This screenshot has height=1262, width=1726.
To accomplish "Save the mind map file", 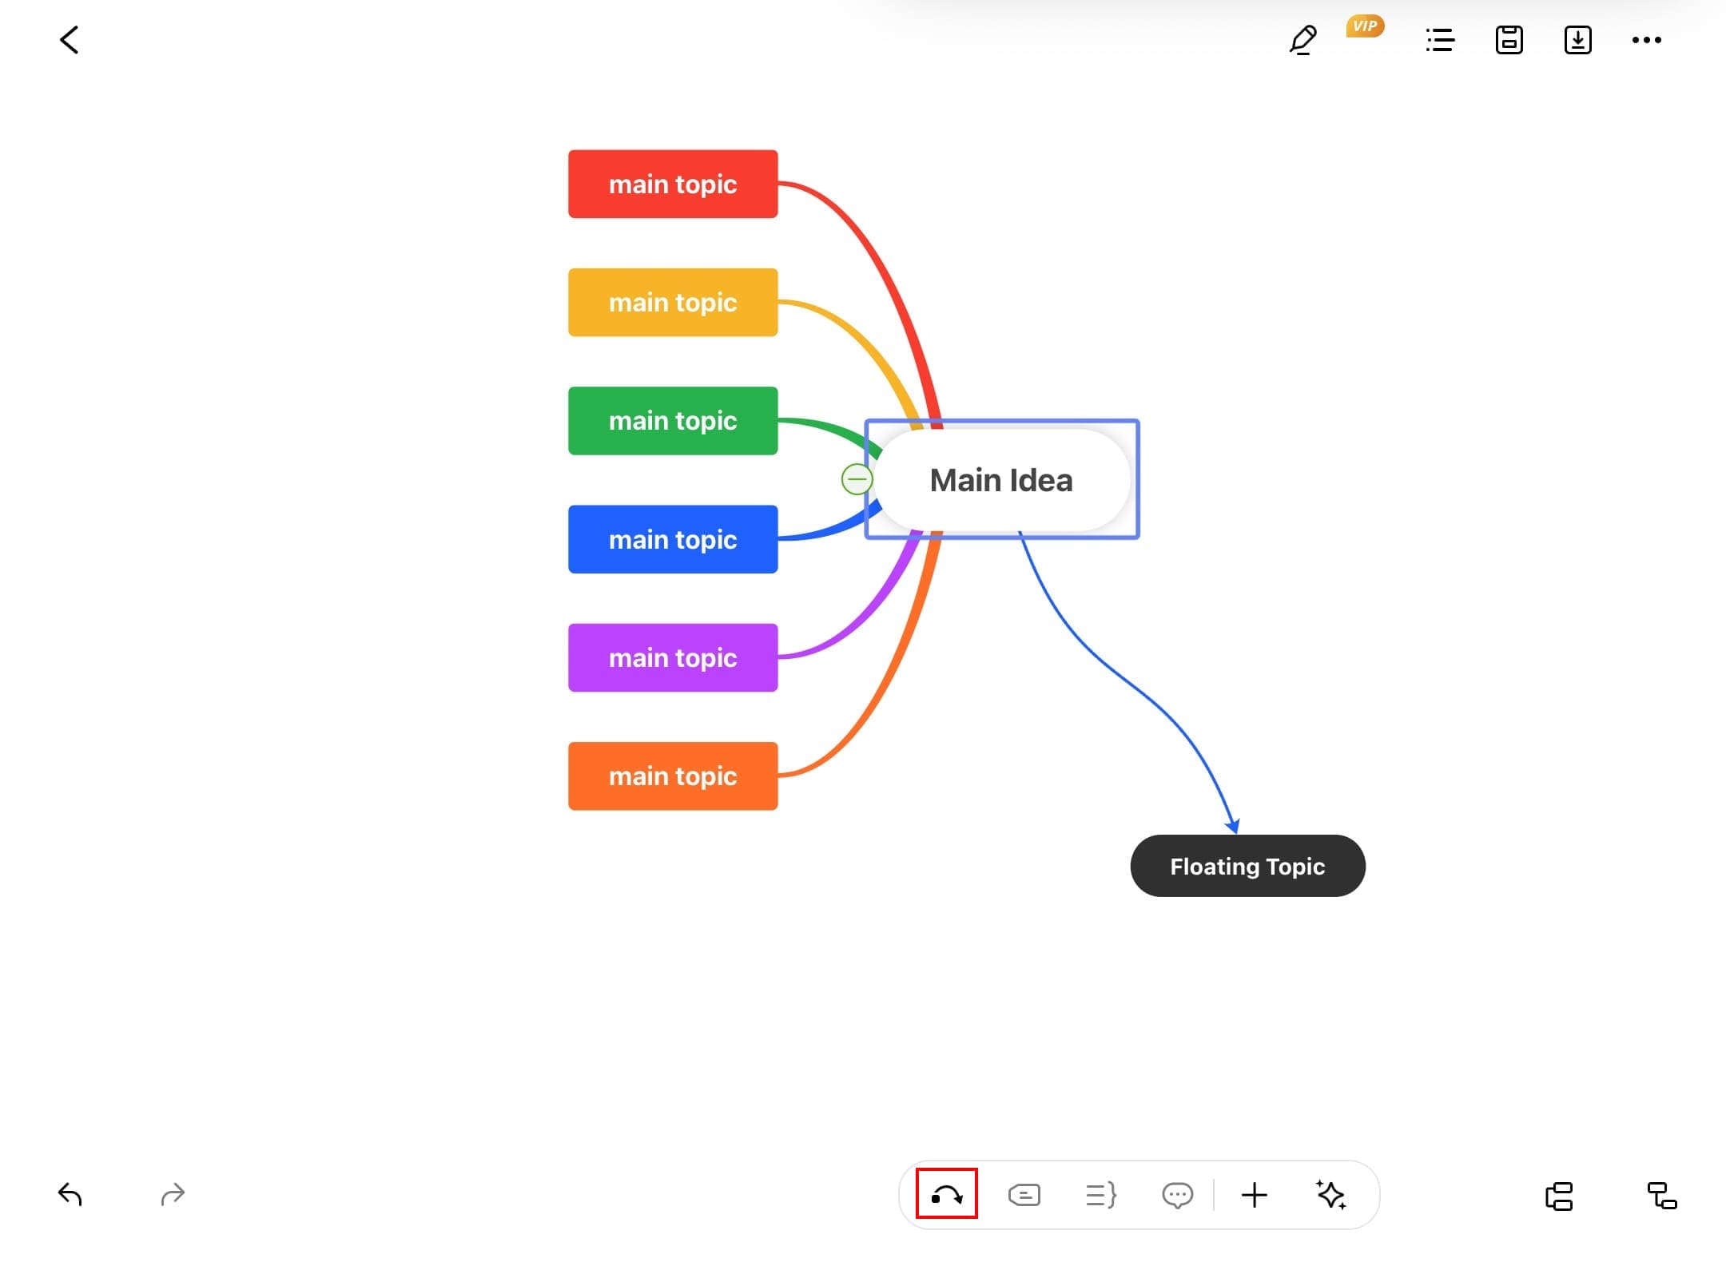I will point(1509,40).
